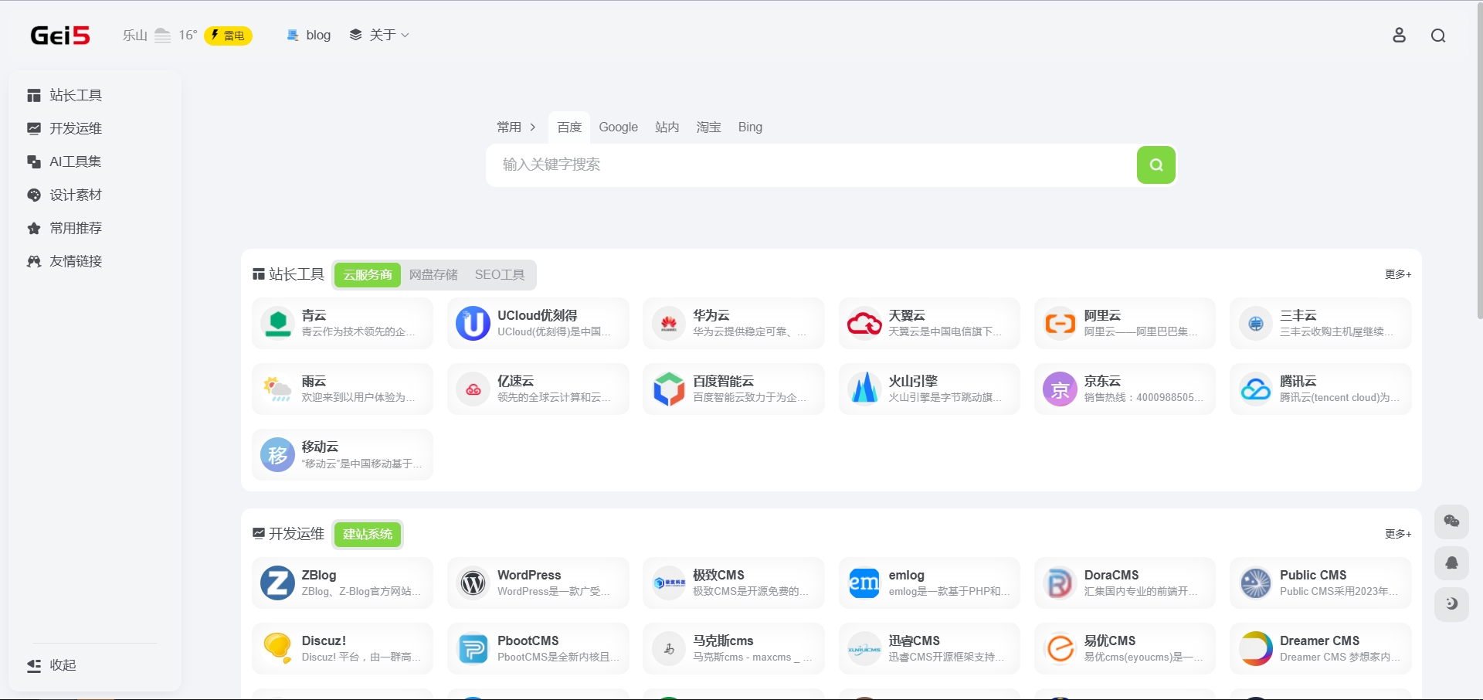The width and height of the screenshot is (1483, 700).
Task: Click the page vertical scrollbar
Action: coord(1479,161)
